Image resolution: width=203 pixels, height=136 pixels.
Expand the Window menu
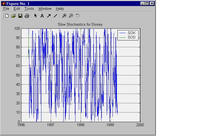pos(45,9)
